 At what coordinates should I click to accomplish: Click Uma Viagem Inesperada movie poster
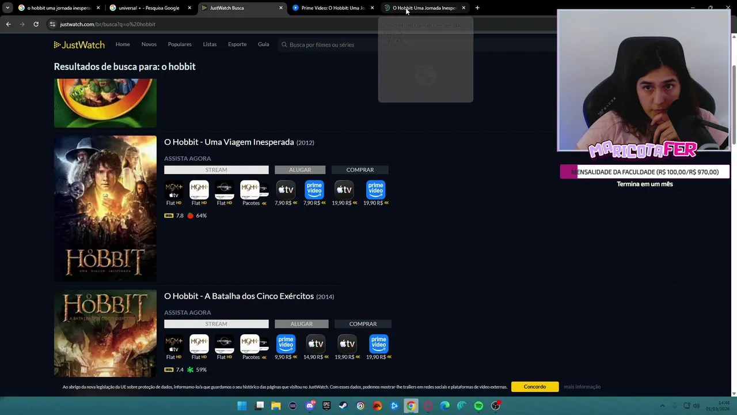coord(105,208)
